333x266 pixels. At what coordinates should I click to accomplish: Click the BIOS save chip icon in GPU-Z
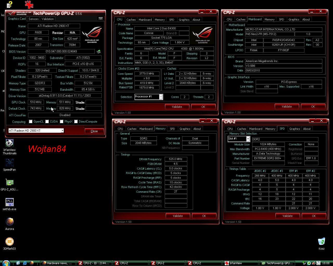tap(99, 51)
